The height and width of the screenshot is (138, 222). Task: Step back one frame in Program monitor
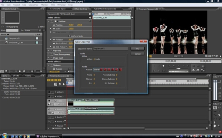click(x=174, y=66)
